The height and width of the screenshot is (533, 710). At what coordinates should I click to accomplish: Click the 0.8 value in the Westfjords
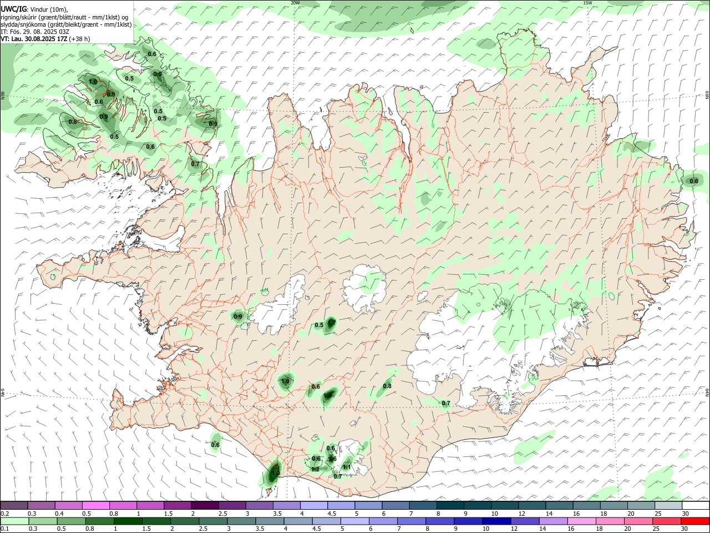[73, 122]
